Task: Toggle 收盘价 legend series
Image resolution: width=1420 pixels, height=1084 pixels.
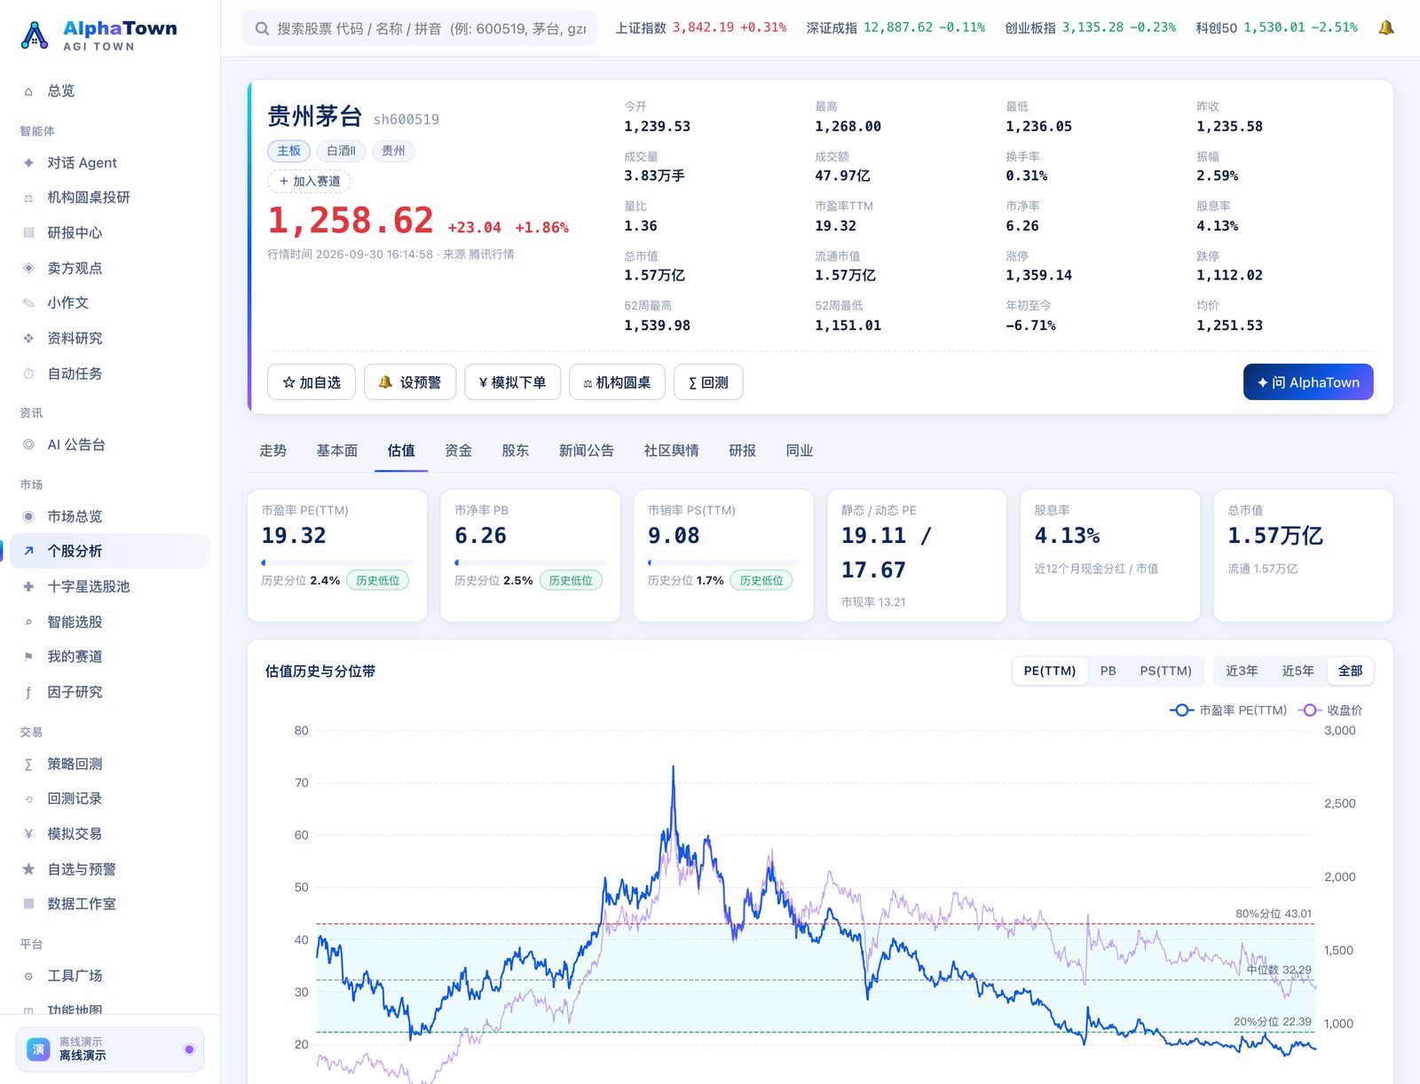Action: (1330, 711)
